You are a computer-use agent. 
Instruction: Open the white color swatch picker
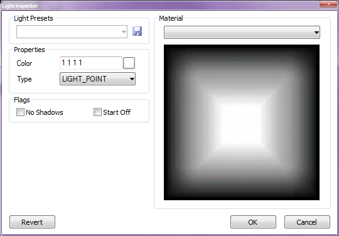click(129, 63)
